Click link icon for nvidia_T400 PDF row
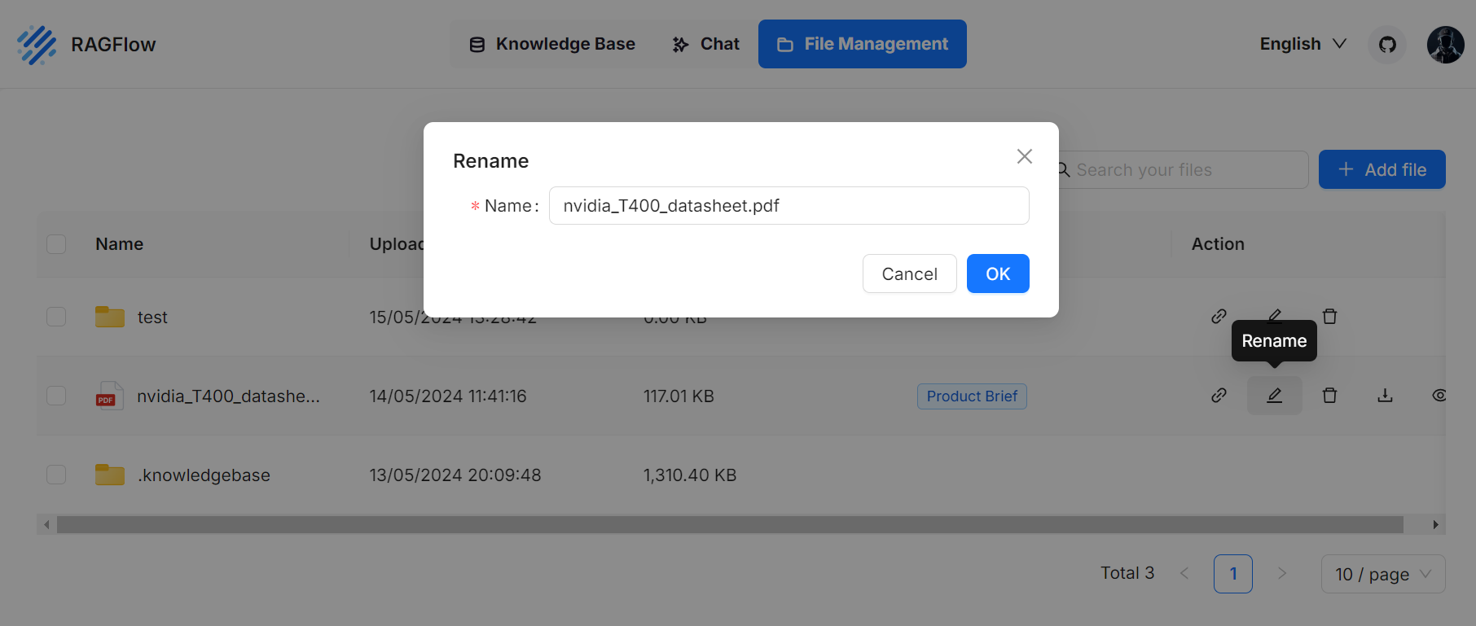 (1219, 396)
